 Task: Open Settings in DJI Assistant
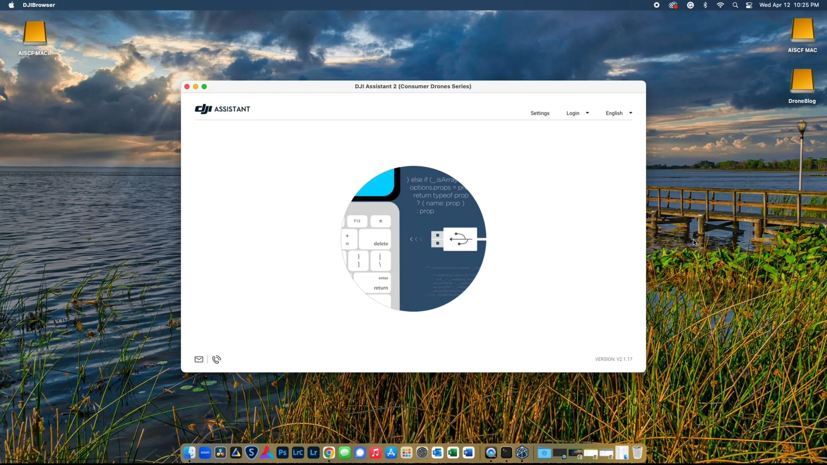(540, 113)
